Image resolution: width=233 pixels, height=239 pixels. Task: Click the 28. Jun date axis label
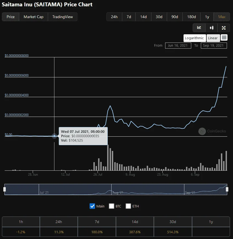point(33,174)
